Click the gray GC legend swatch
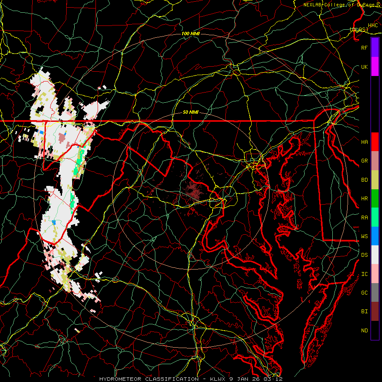The width and height of the screenshot is (382, 382). point(375,292)
